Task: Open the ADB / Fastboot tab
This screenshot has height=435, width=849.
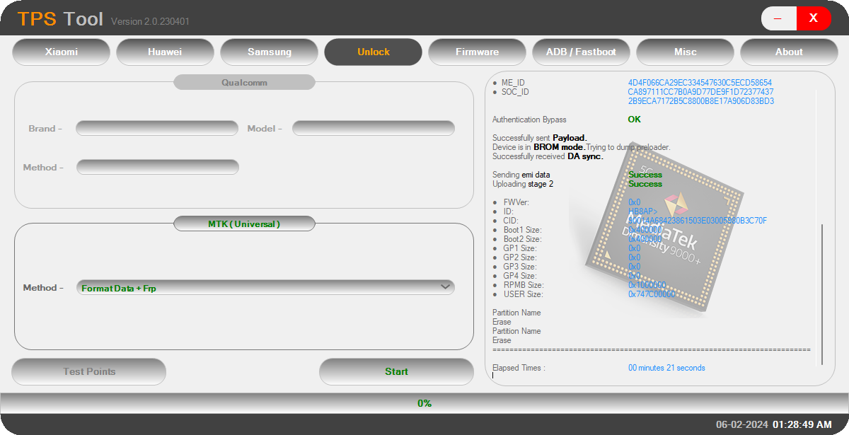Action: (x=581, y=52)
